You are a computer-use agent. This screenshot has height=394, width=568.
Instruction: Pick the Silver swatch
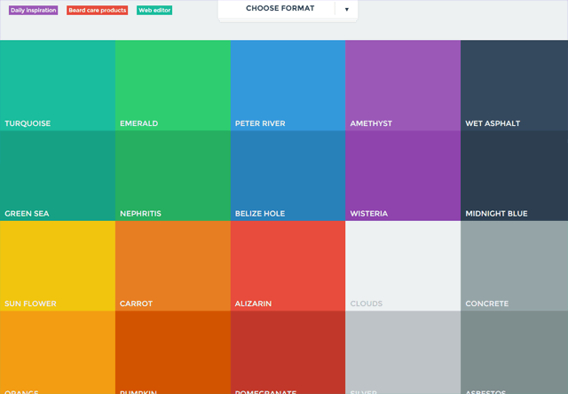[403, 352]
